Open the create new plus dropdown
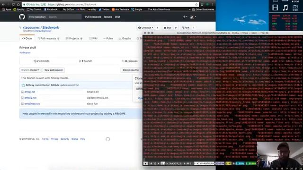 [x=185, y=17]
